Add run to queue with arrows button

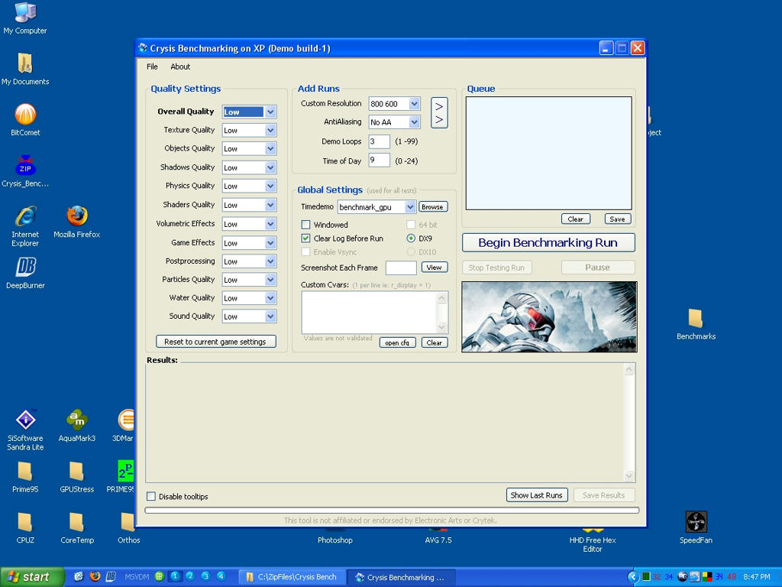coord(439,113)
